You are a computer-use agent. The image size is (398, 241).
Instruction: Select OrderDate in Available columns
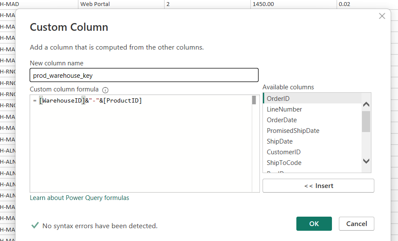(x=312, y=120)
